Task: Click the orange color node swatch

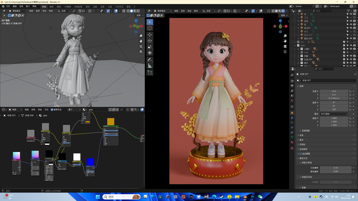Action: [111, 122]
